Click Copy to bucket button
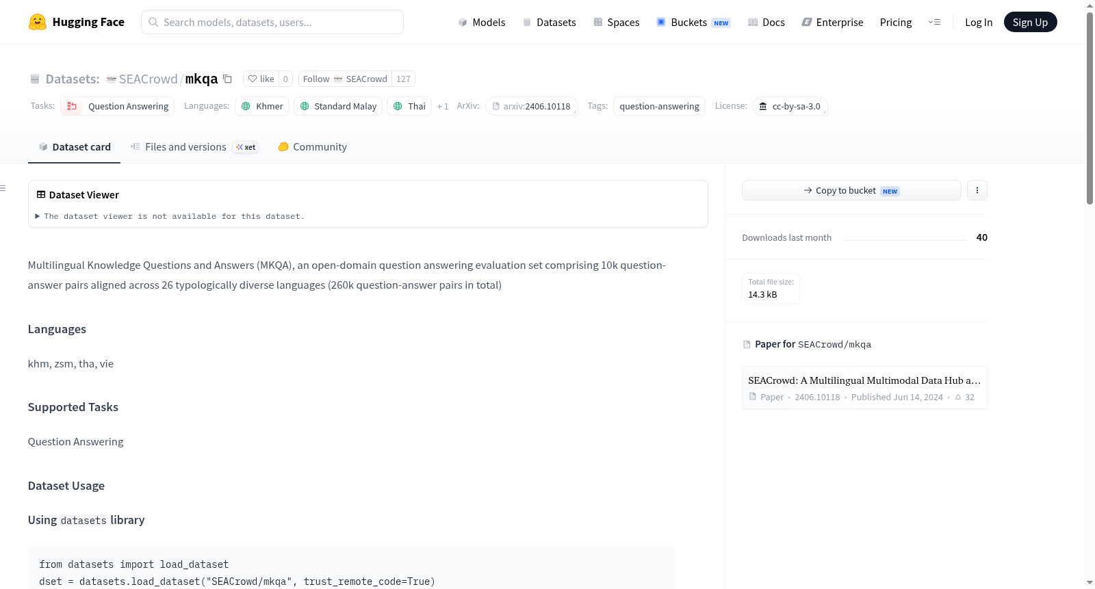This screenshot has width=1095, height=589. [851, 190]
